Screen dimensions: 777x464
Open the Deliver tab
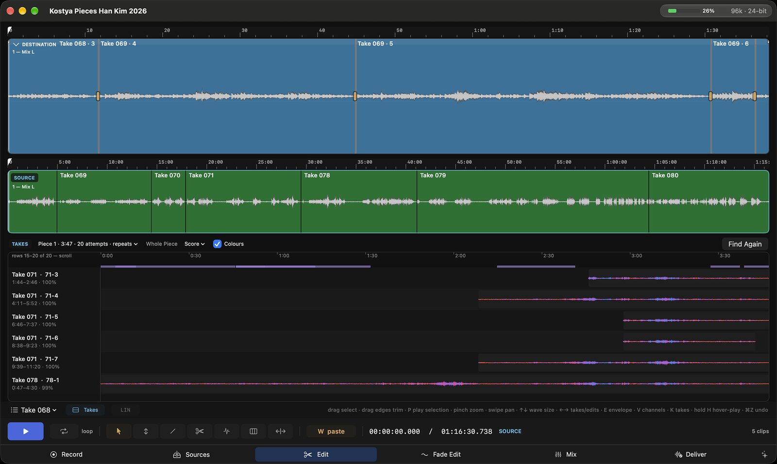[691, 454]
